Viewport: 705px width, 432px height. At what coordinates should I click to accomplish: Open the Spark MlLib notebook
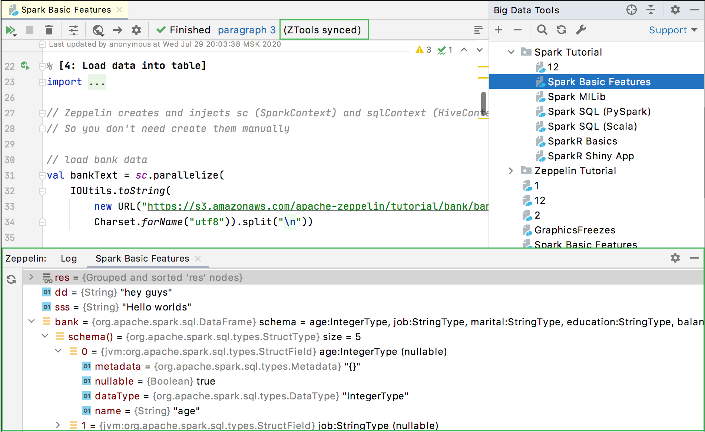576,97
